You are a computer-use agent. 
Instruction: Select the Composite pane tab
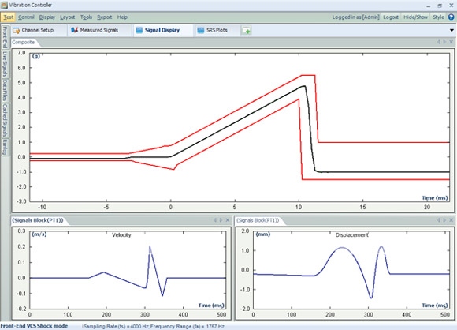coord(24,43)
